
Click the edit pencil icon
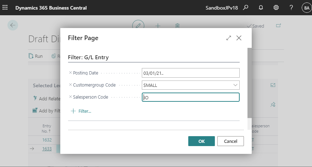pyautogui.click(x=138, y=25)
